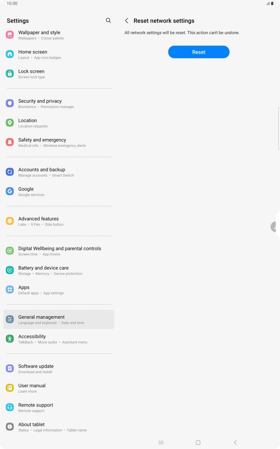
Task: Go back from Reset network settings
Action: click(127, 21)
